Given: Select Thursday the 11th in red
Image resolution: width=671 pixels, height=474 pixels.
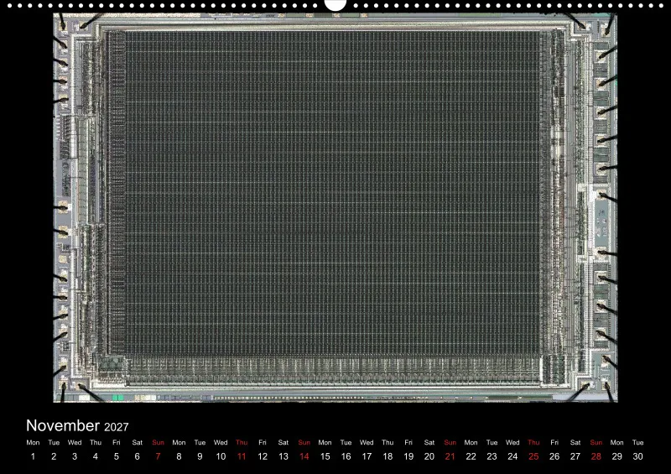Looking at the screenshot, I should click(x=242, y=456).
